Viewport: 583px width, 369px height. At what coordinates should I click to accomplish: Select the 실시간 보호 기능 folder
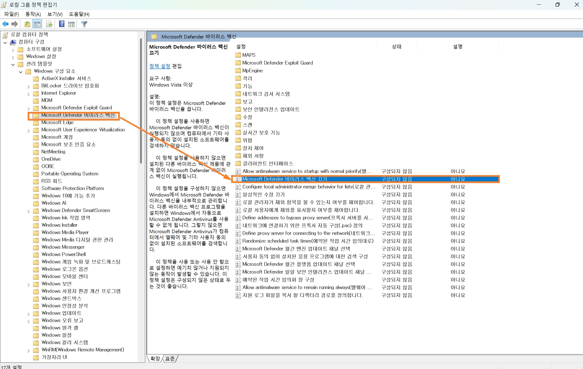coord(261,133)
